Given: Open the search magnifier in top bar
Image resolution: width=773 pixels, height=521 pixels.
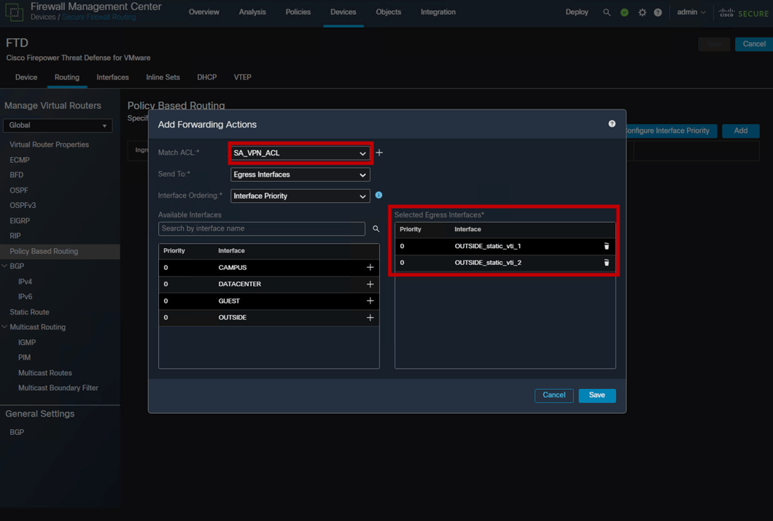Looking at the screenshot, I should 607,12.
